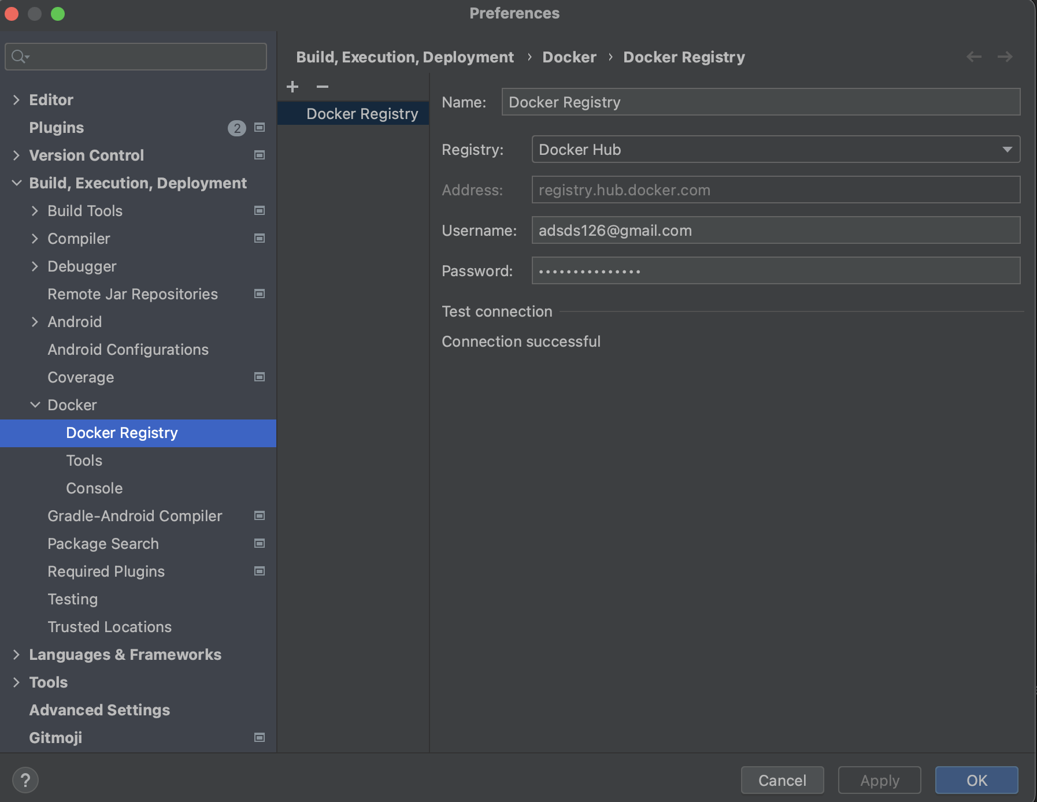Image resolution: width=1037 pixels, height=802 pixels.
Task: Click project-level icon beside Plugins
Action: 260,128
